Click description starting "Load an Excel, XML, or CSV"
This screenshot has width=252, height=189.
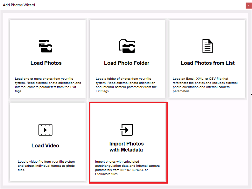205,85
